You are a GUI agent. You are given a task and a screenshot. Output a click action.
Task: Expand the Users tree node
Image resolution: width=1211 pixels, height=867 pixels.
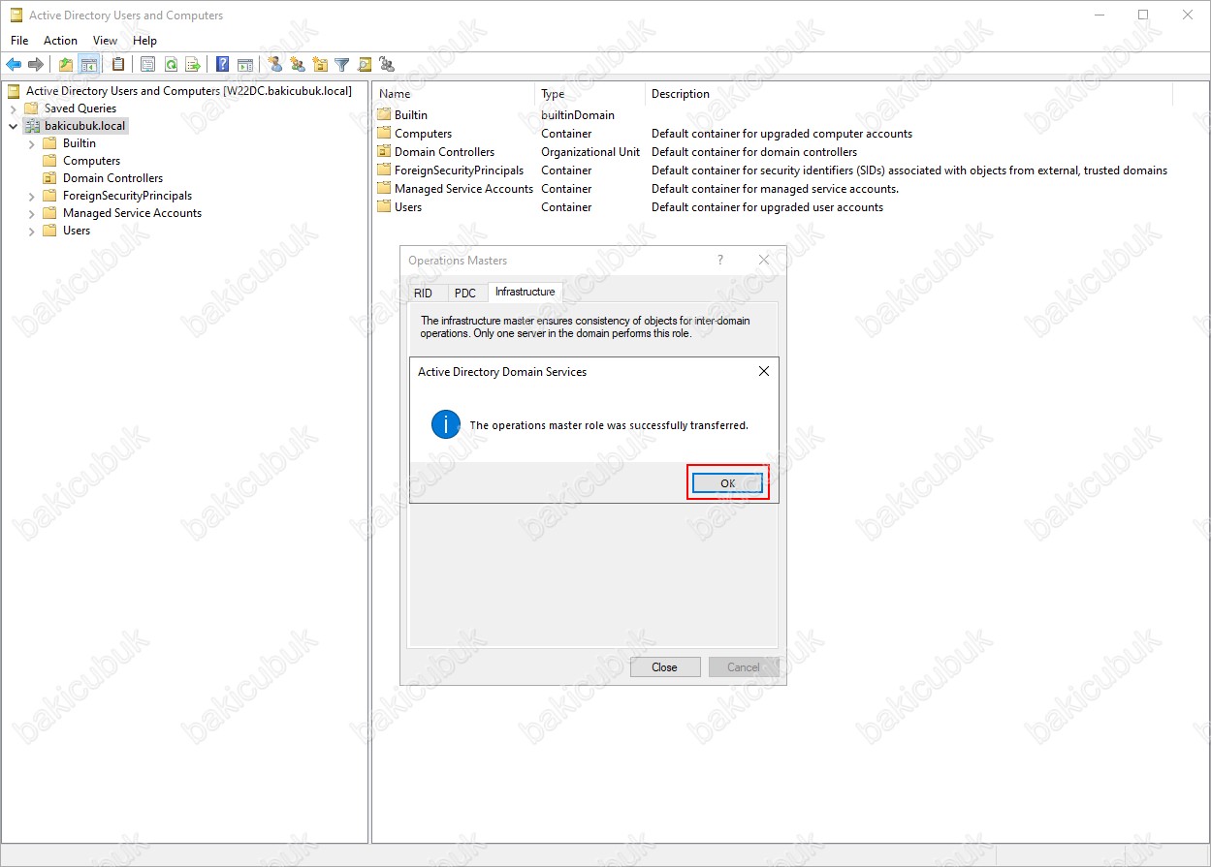(x=31, y=231)
